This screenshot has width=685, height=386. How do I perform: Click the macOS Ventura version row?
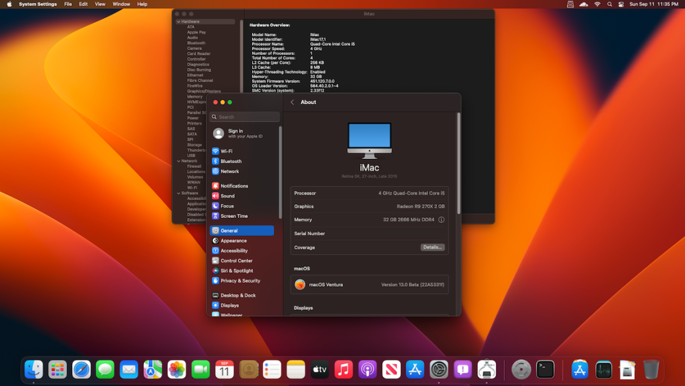click(370, 285)
